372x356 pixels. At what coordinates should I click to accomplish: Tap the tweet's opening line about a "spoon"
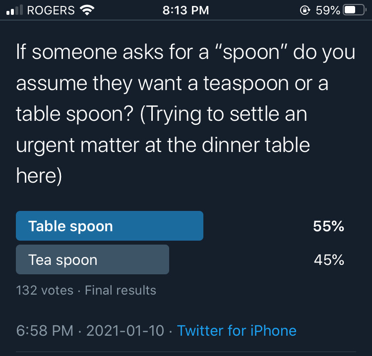[186, 52]
